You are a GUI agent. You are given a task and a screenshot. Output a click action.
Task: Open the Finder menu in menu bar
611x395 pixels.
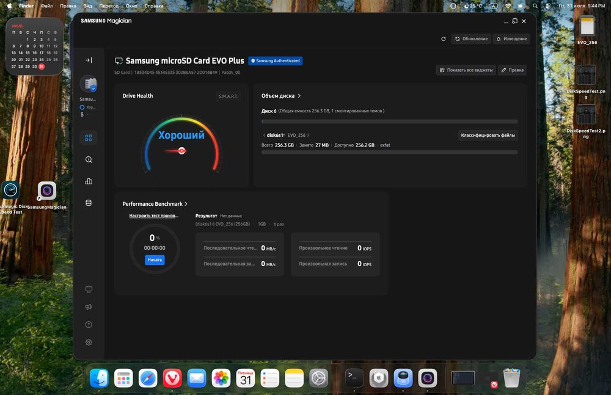click(26, 6)
